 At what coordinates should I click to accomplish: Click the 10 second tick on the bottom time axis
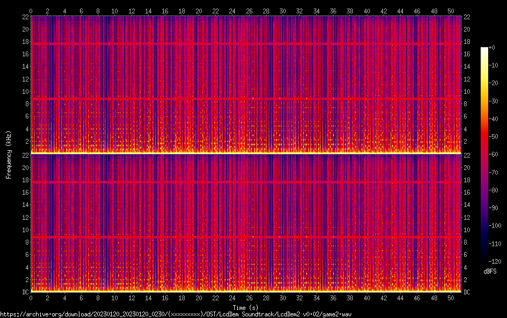[115, 298]
